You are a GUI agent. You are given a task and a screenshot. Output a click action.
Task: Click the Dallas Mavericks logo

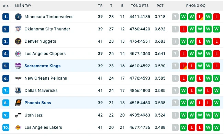coord(18,91)
